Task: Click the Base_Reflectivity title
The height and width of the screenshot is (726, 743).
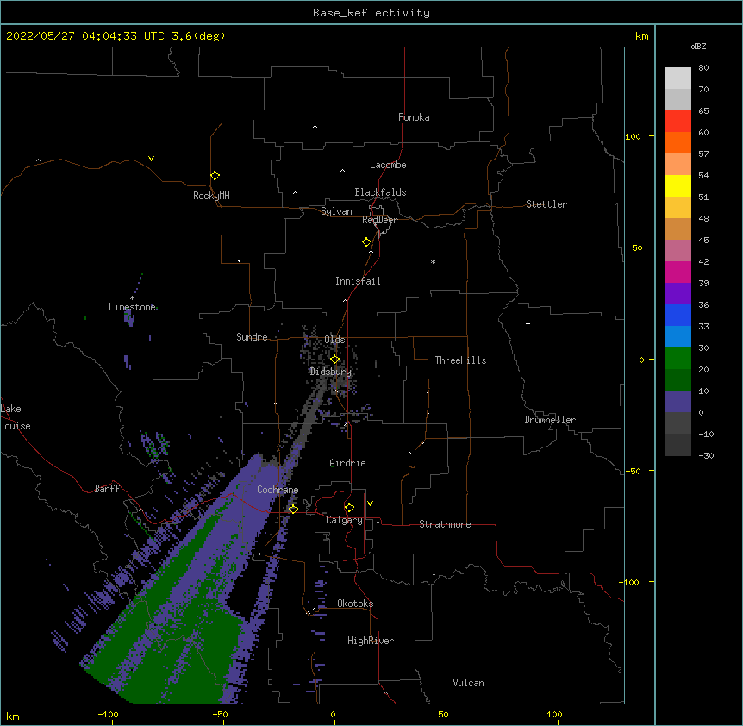Action: [x=371, y=13]
